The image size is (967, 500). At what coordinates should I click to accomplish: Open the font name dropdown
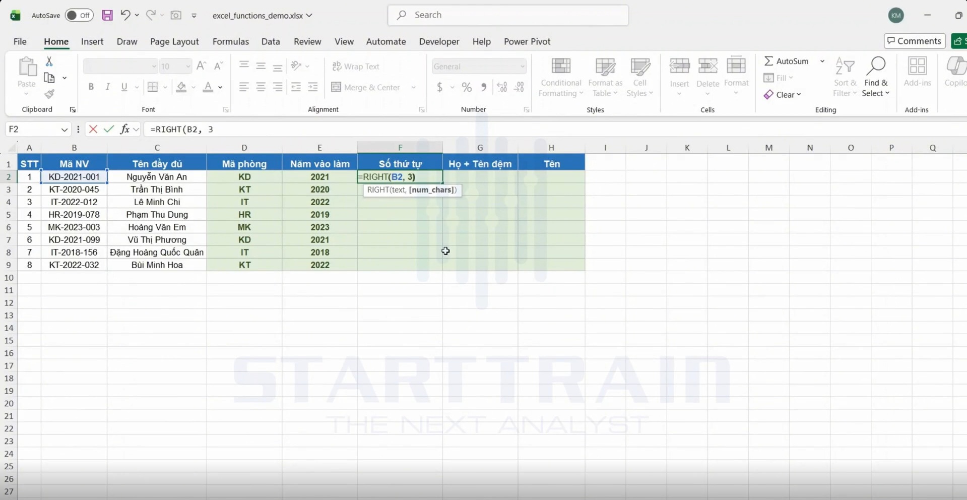coord(154,66)
